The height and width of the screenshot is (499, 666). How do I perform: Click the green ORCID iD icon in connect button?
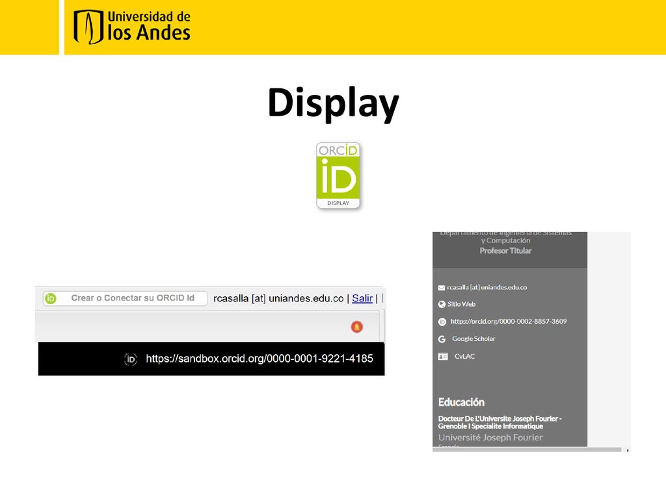pos(51,298)
